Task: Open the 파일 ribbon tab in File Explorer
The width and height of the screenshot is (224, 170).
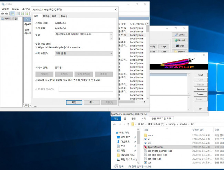Action: [116, 119]
